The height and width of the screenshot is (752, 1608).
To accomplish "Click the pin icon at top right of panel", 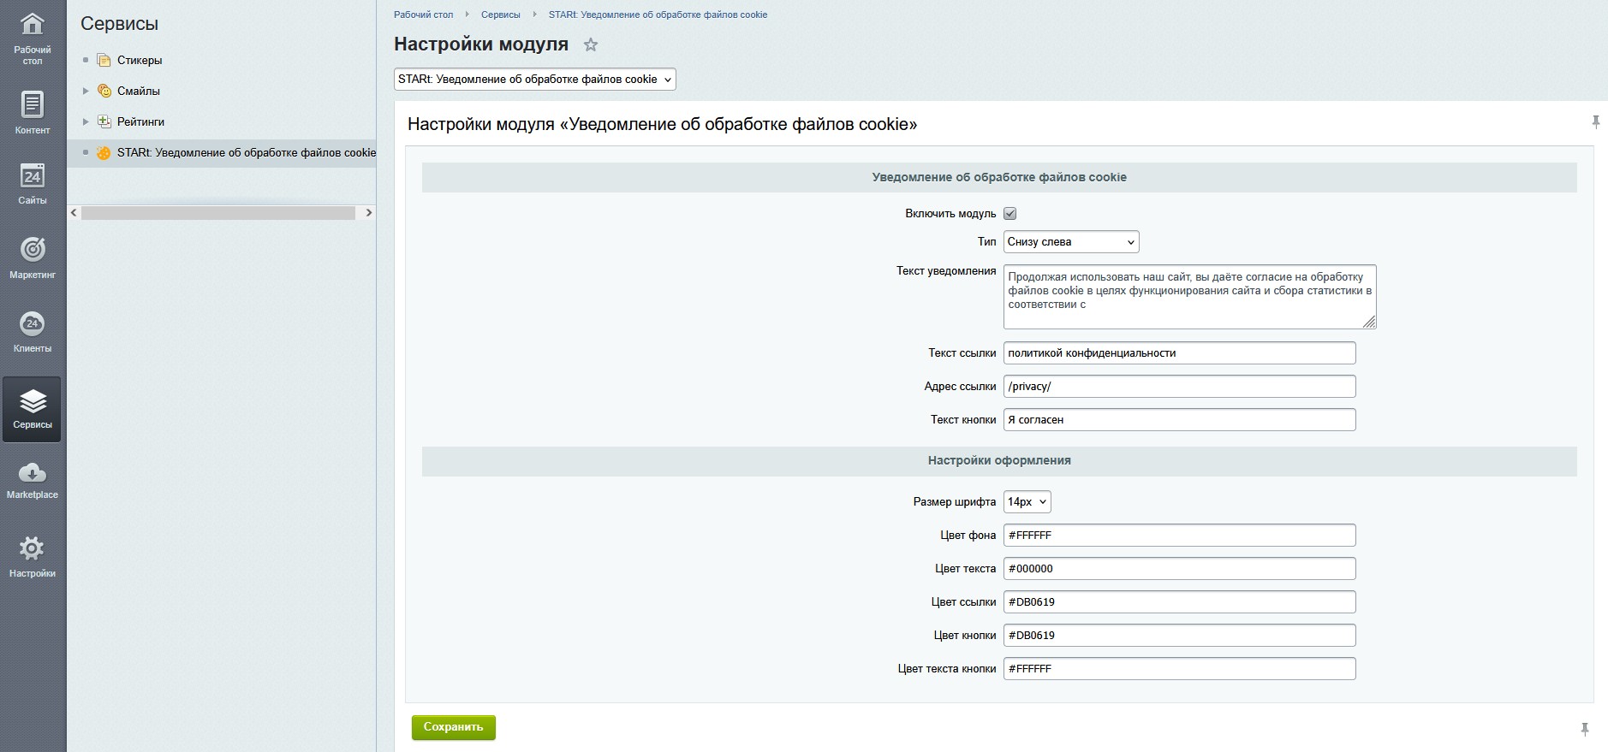I will [1595, 122].
